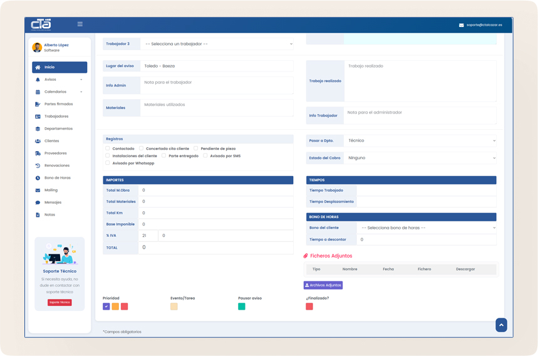This screenshot has width=538, height=356.
Task: Click the Materiales text field
Action: click(217, 108)
